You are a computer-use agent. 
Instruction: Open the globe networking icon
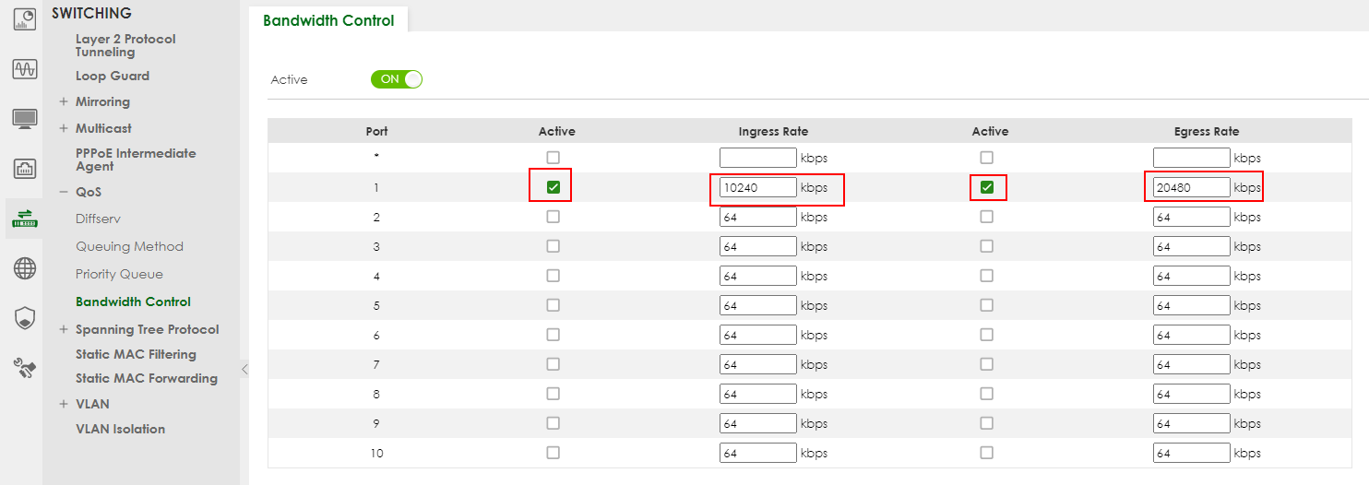pyautogui.click(x=24, y=268)
